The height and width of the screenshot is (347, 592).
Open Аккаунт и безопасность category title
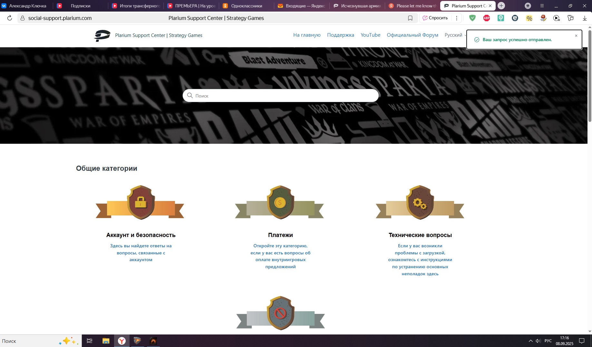click(x=141, y=235)
